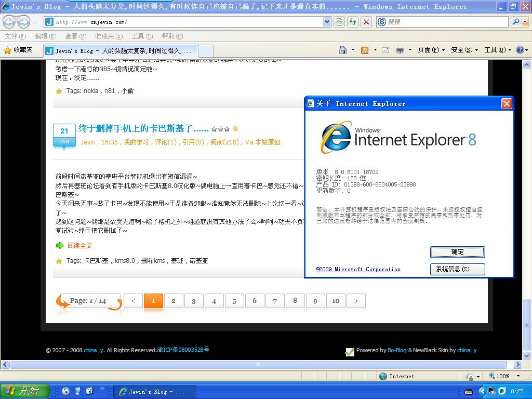Click the 系统信息(S)... button

click(457, 269)
